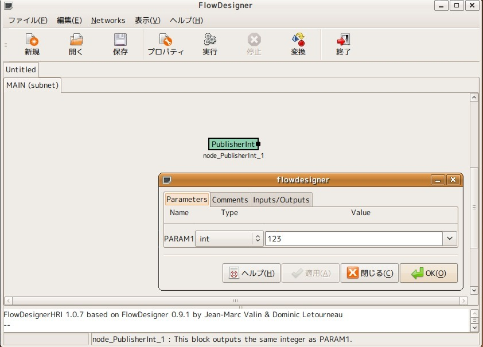Click the canvas horizontal scrollbar
The width and height of the screenshot is (483, 347).
[235, 301]
